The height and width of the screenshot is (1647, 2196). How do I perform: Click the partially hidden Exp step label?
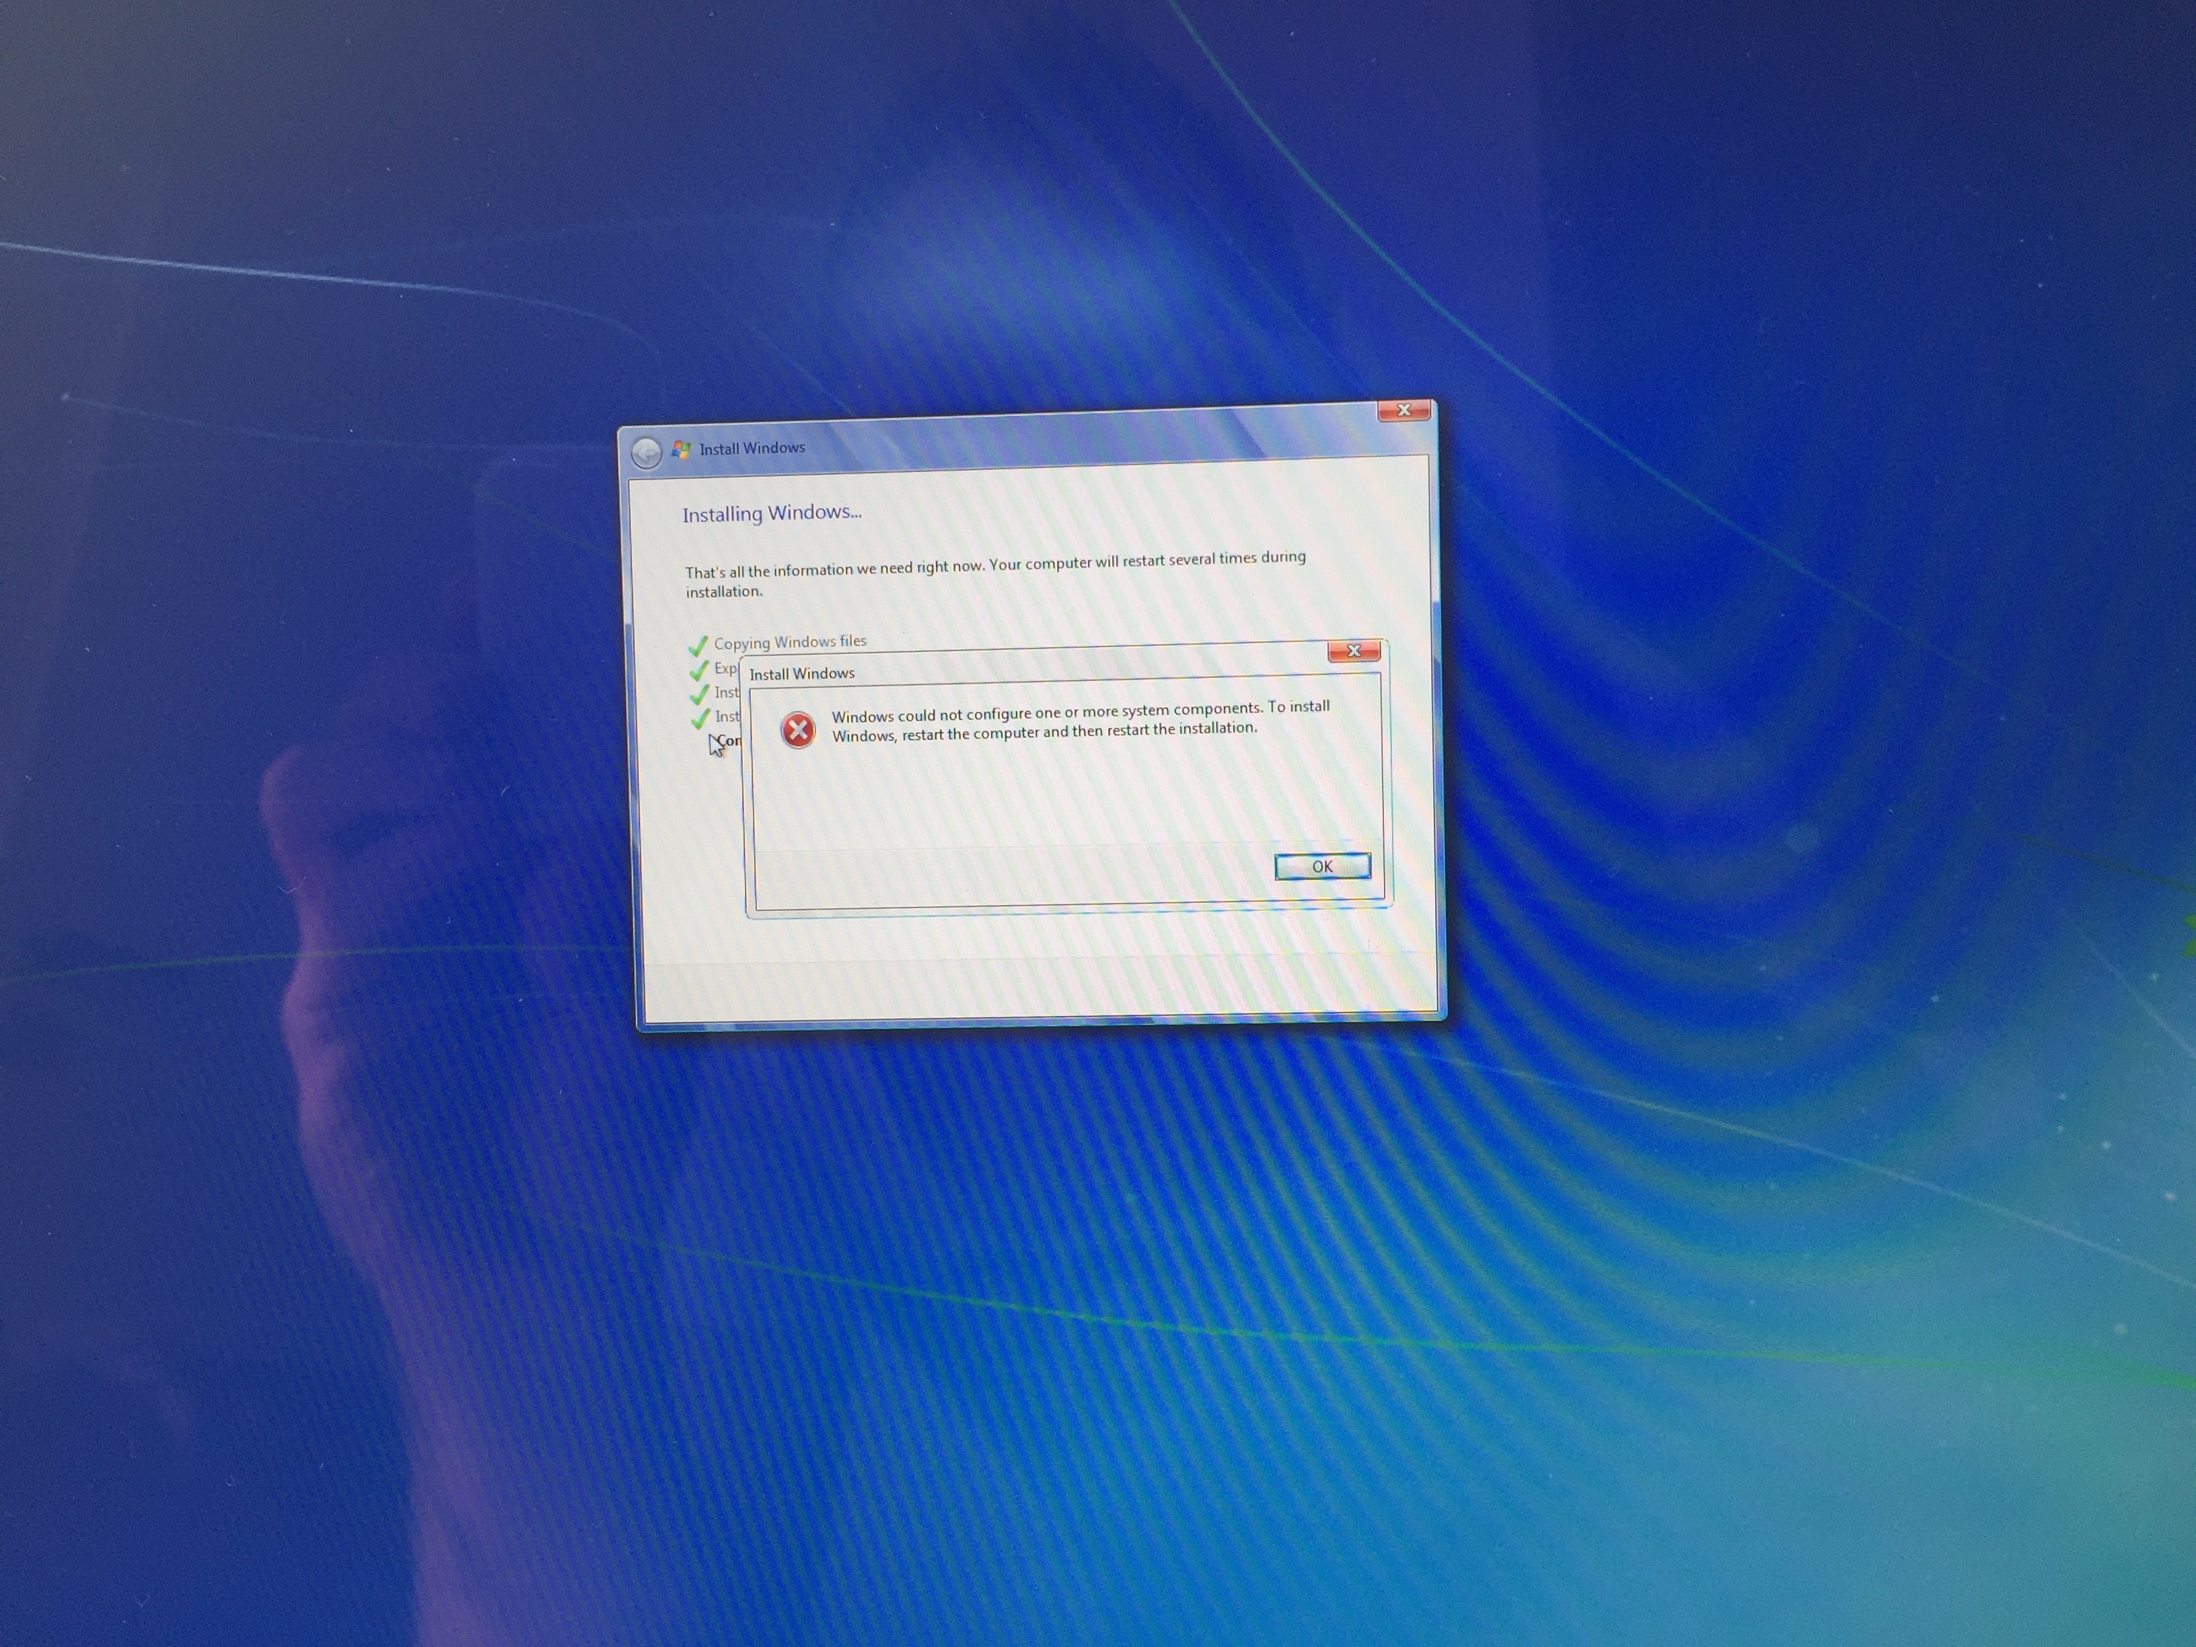pyautogui.click(x=726, y=669)
